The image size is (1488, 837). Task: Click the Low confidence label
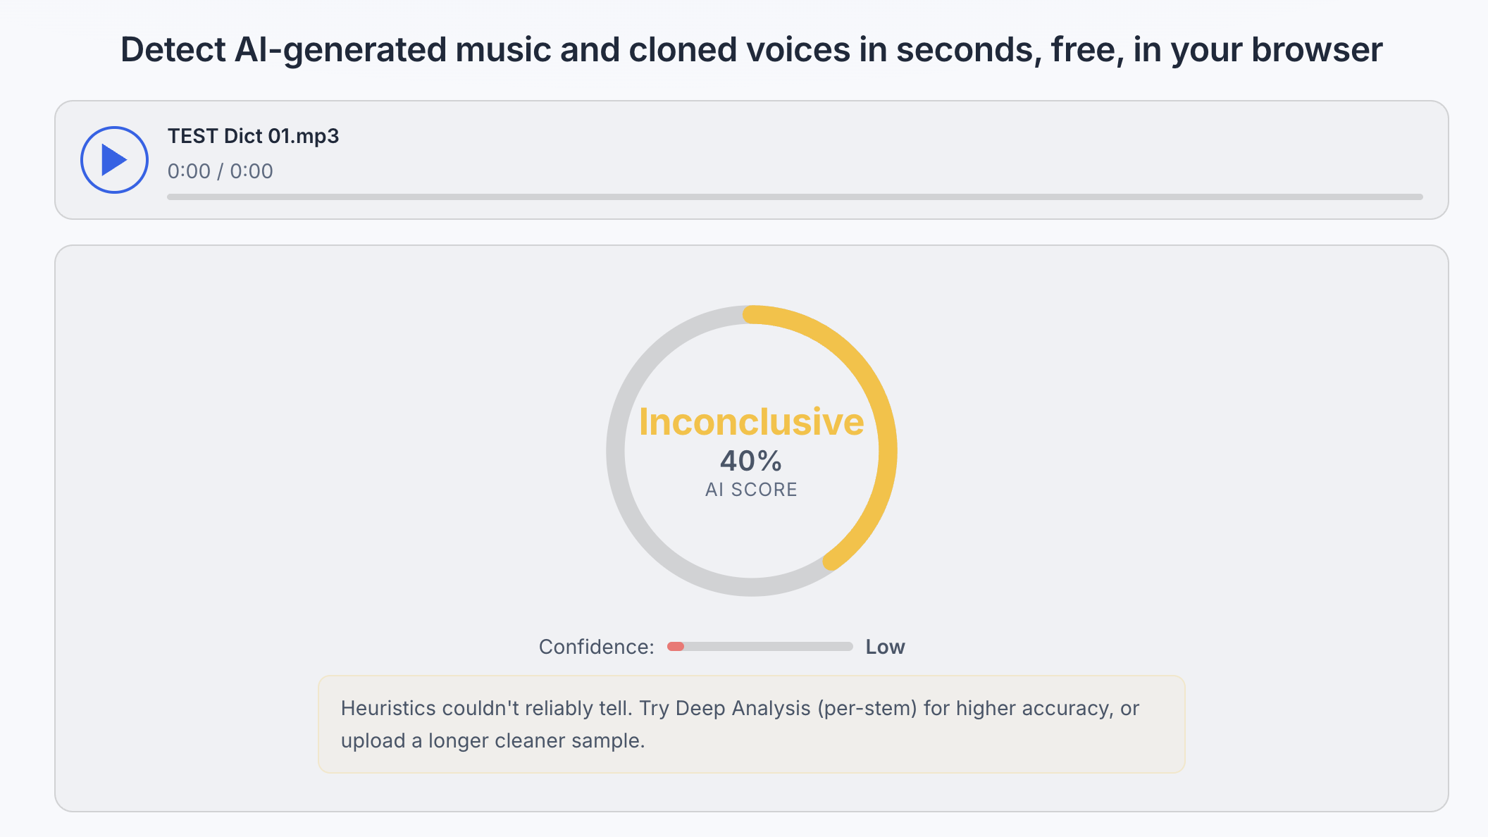885,647
